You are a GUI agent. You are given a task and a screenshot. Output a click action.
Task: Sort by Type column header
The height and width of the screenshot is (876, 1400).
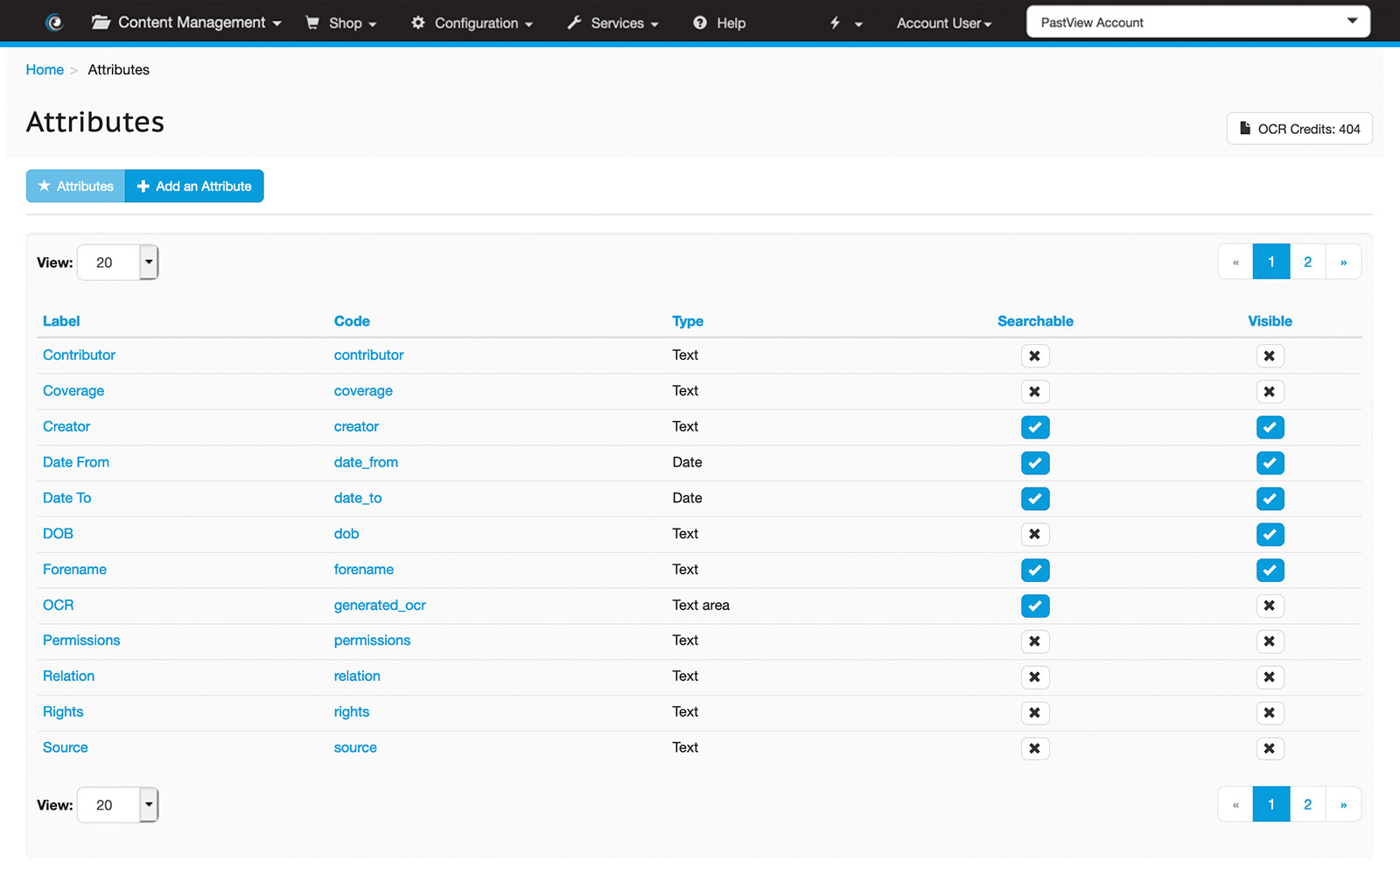point(688,321)
